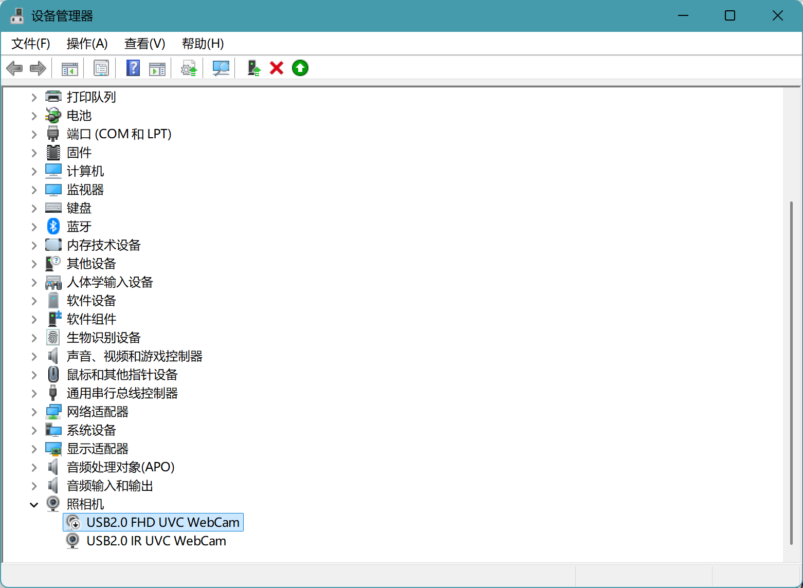
Task: Click the Back arrow toolbar icon
Action: coord(14,68)
